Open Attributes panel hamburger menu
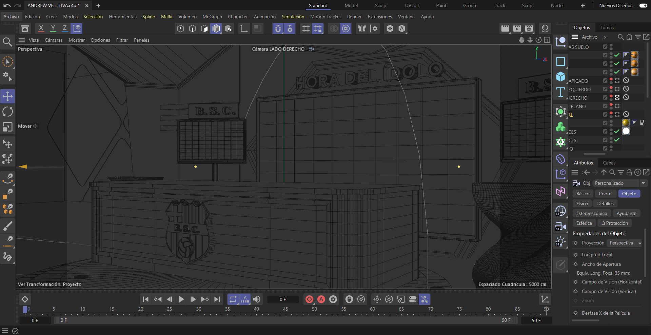Image resolution: width=651 pixels, height=335 pixels. click(x=575, y=172)
